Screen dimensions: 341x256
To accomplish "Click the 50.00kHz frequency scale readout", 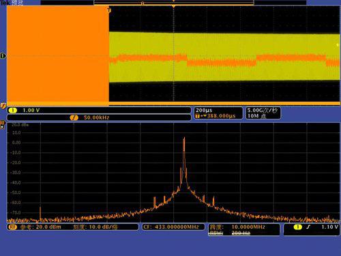I will pyautogui.click(x=96, y=117).
